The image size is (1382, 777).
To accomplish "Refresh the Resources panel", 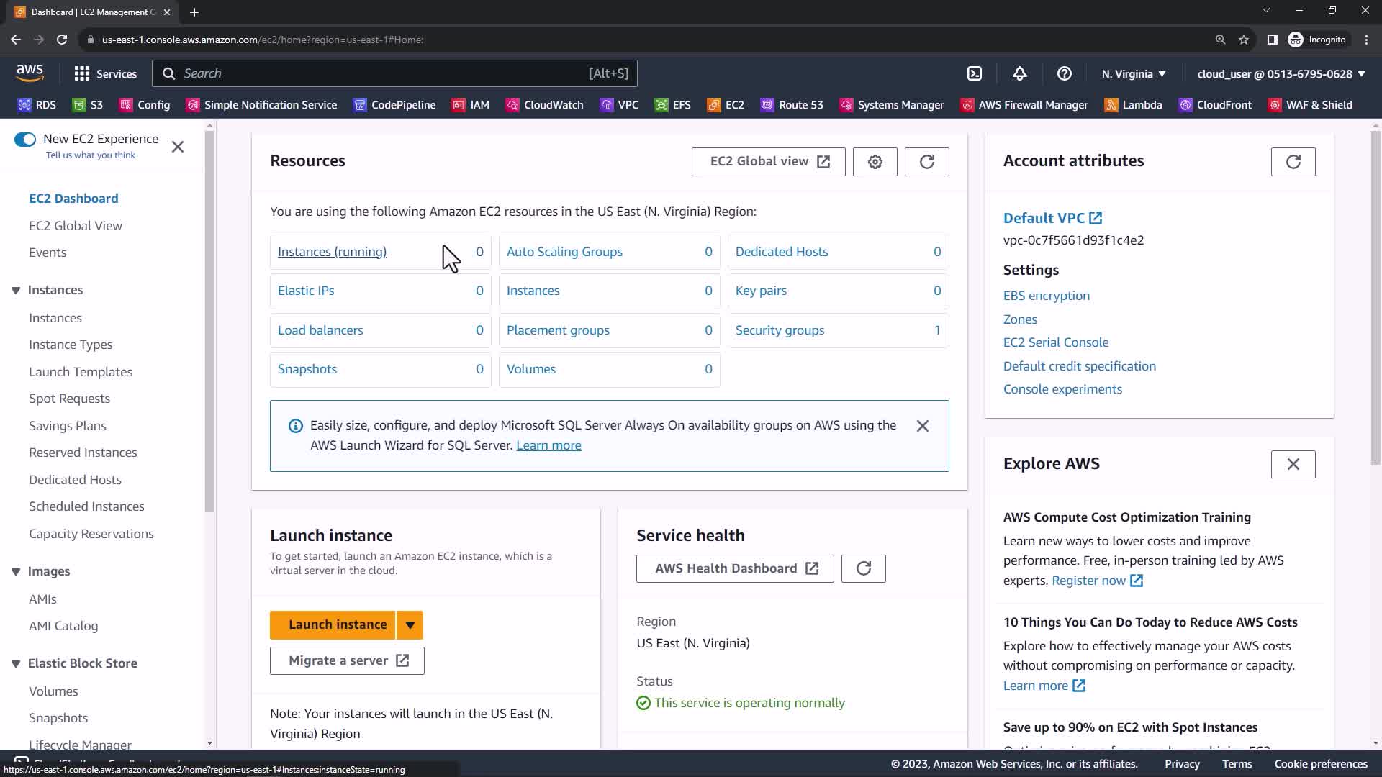I will (x=926, y=162).
